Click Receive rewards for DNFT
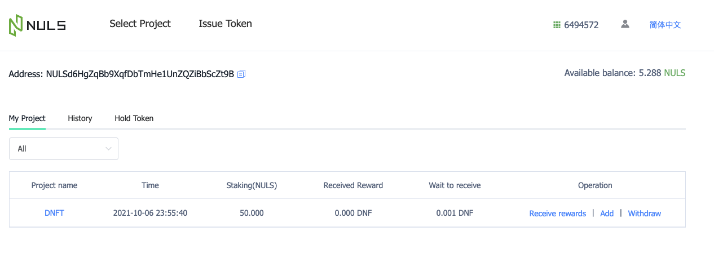The height and width of the screenshot is (258, 714). pos(557,213)
